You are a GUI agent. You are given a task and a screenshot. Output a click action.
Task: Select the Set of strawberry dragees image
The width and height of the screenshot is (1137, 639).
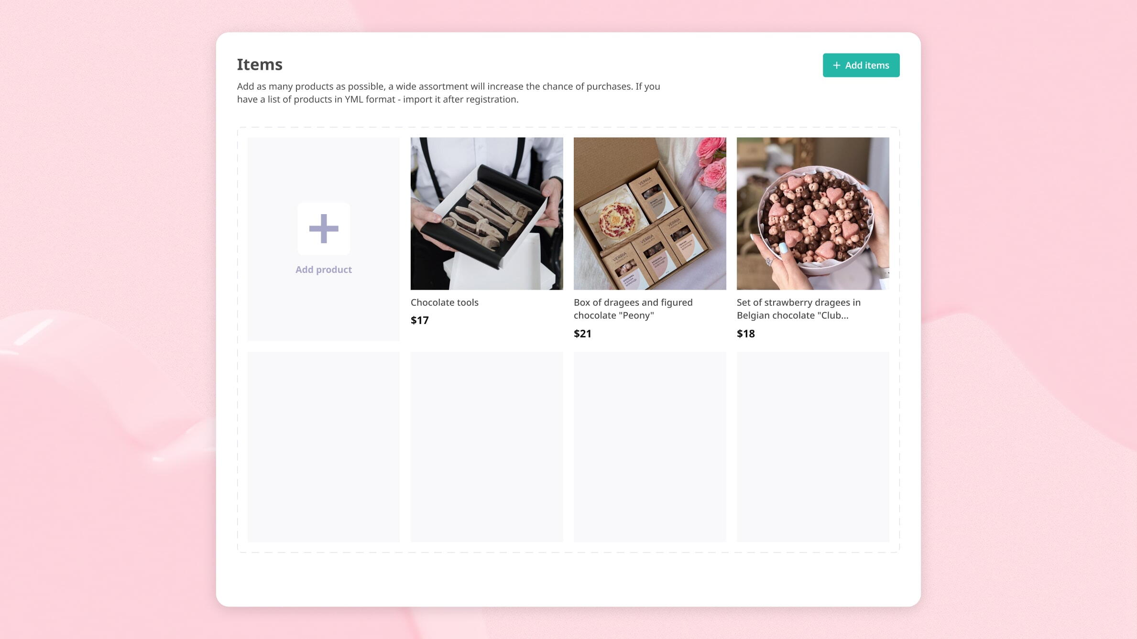(812, 213)
